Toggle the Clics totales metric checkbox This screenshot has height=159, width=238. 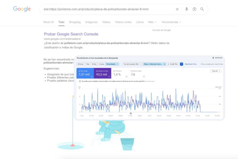(x=80, y=71)
